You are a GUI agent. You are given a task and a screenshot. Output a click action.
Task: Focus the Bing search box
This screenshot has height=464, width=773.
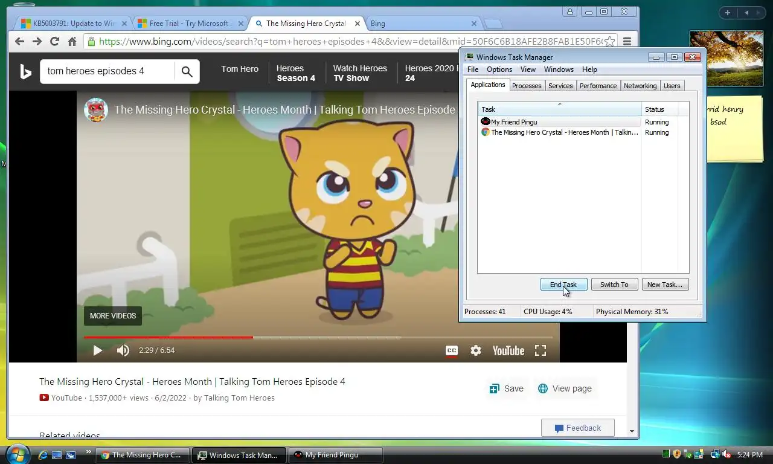[107, 71]
